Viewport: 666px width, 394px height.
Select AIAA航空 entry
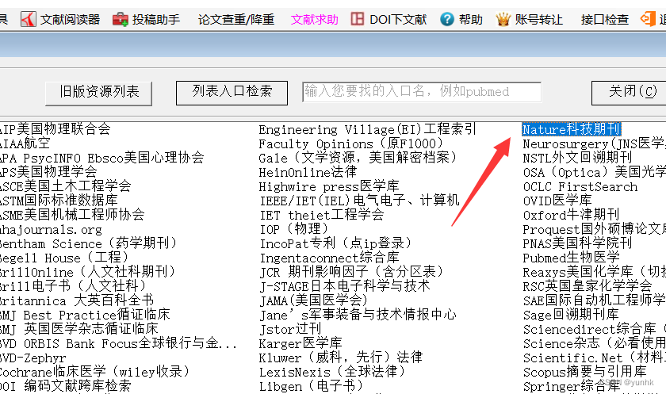pyautogui.click(x=25, y=143)
